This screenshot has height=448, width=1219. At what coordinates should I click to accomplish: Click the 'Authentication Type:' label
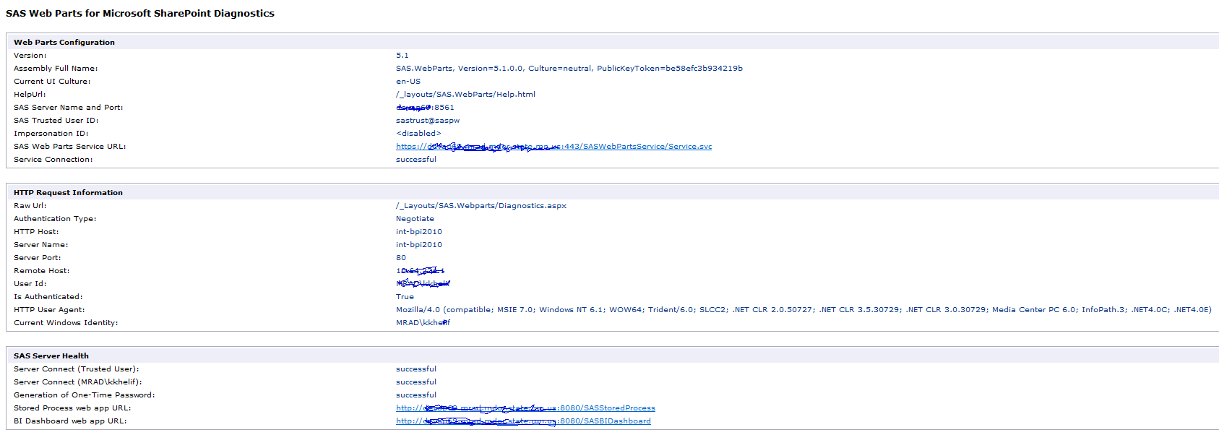click(55, 219)
